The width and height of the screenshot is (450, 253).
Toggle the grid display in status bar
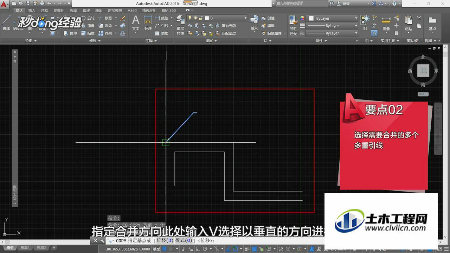pyautogui.click(x=164, y=249)
